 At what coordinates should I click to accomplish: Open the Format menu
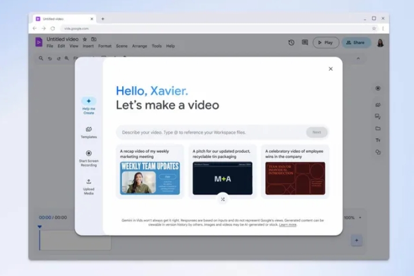pos(105,46)
